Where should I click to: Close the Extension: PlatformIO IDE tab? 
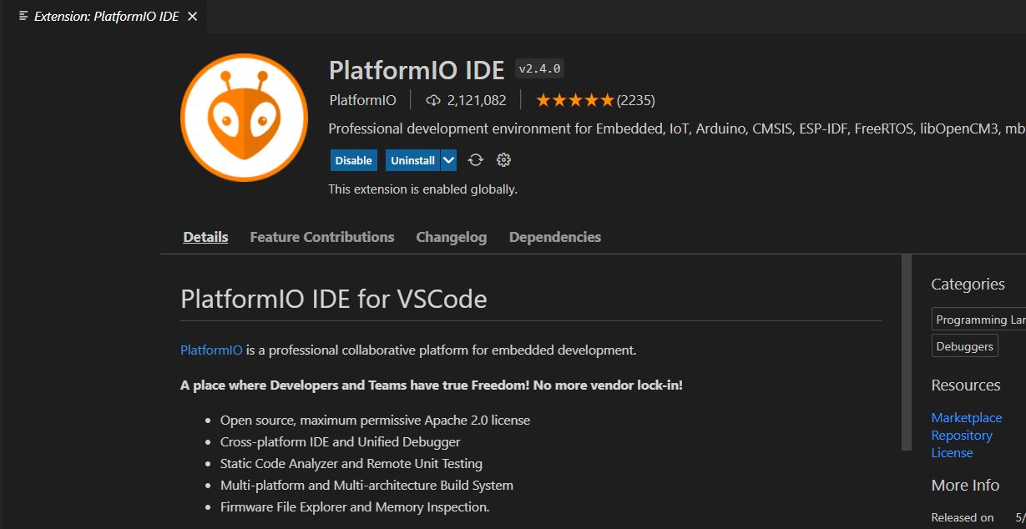point(192,16)
